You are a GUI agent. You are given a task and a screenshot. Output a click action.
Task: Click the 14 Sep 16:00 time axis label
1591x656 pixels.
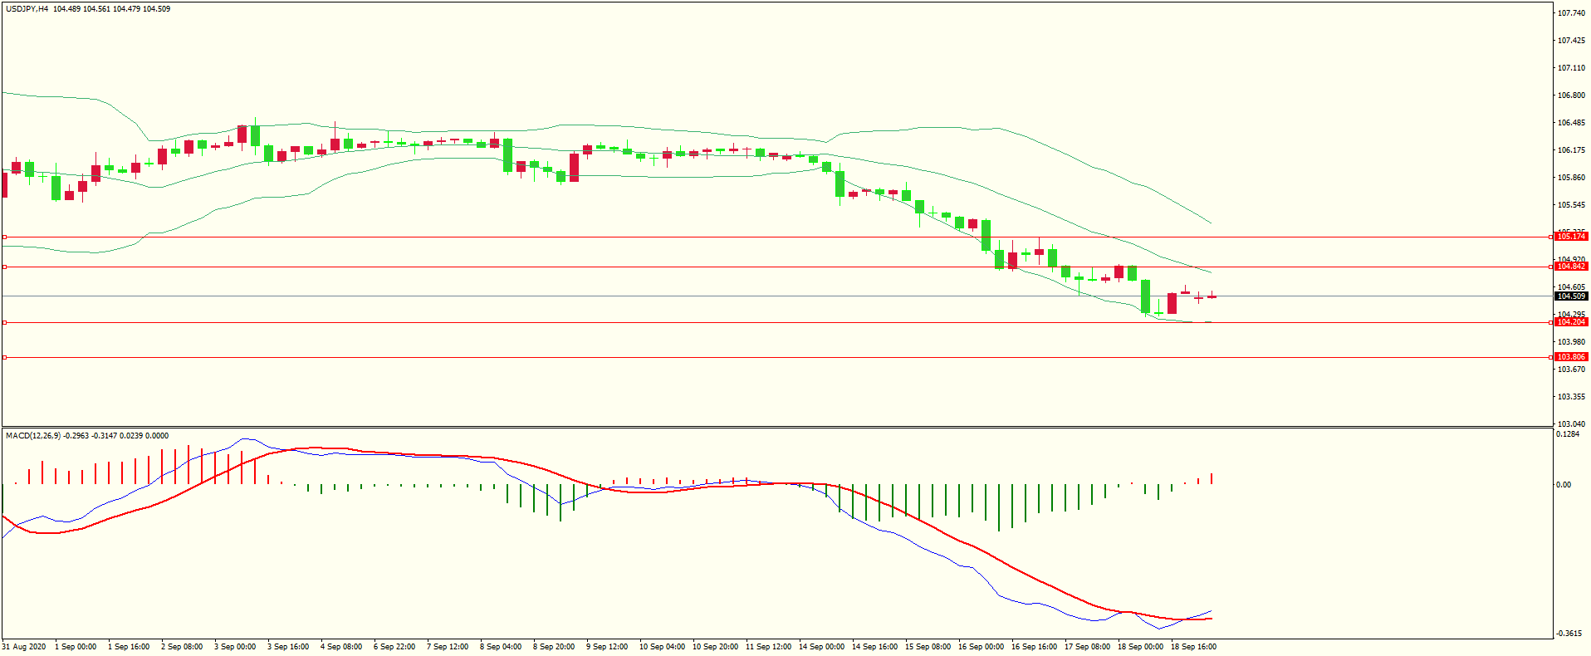pyautogui.click(x=875, y=647)
